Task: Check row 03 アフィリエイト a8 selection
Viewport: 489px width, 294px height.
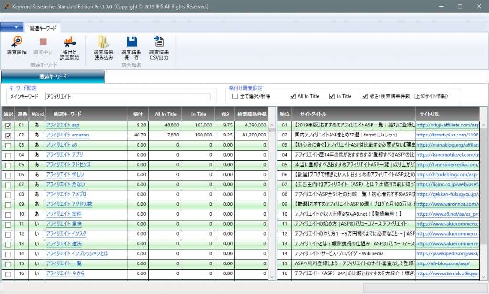Action: tap(8, 146)
